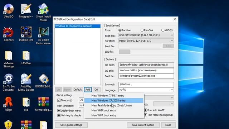Viewport: 229px width, 129px height.
Task: Select the BOOTICEx86 desktop icon
Action: tap(44, 81)
